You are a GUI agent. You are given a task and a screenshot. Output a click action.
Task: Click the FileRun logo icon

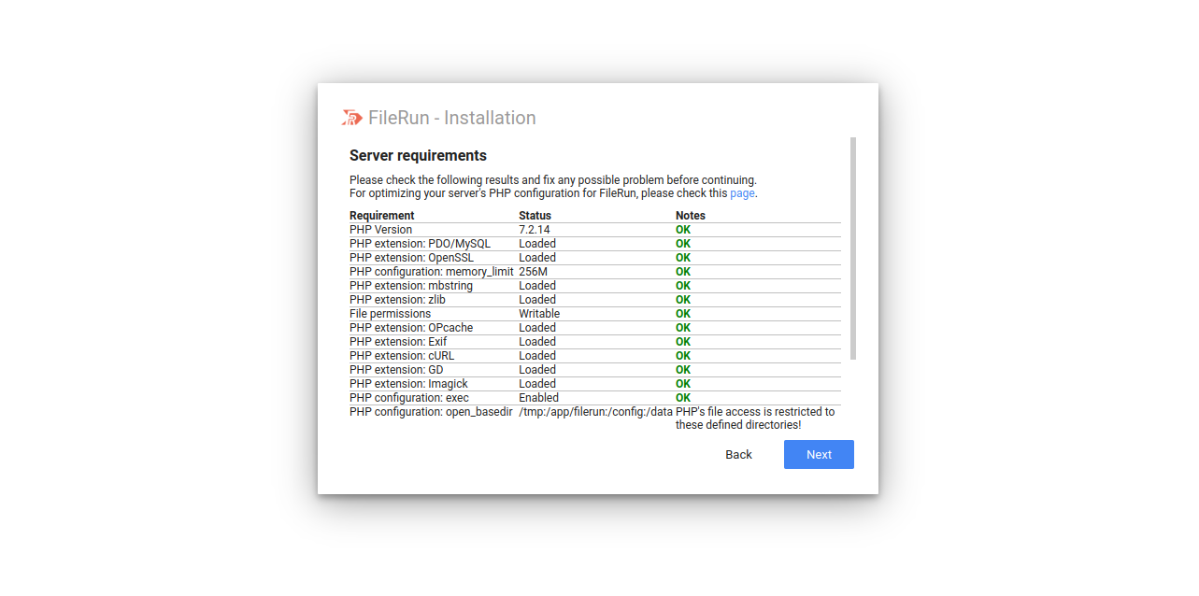(x=352, y=118)
